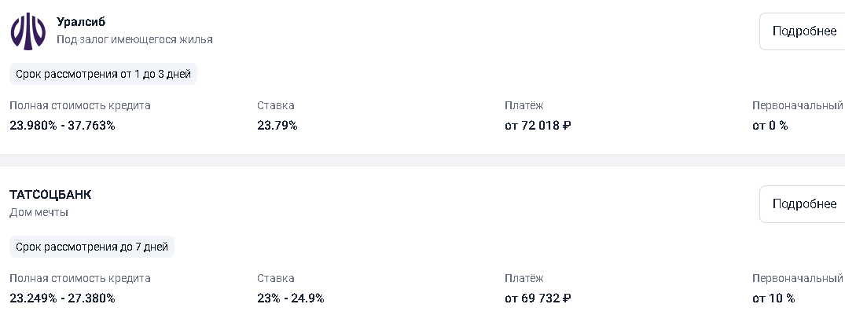Click the ТАТСОЦБАНК rate 23% - 24.9%

[291, 299]
